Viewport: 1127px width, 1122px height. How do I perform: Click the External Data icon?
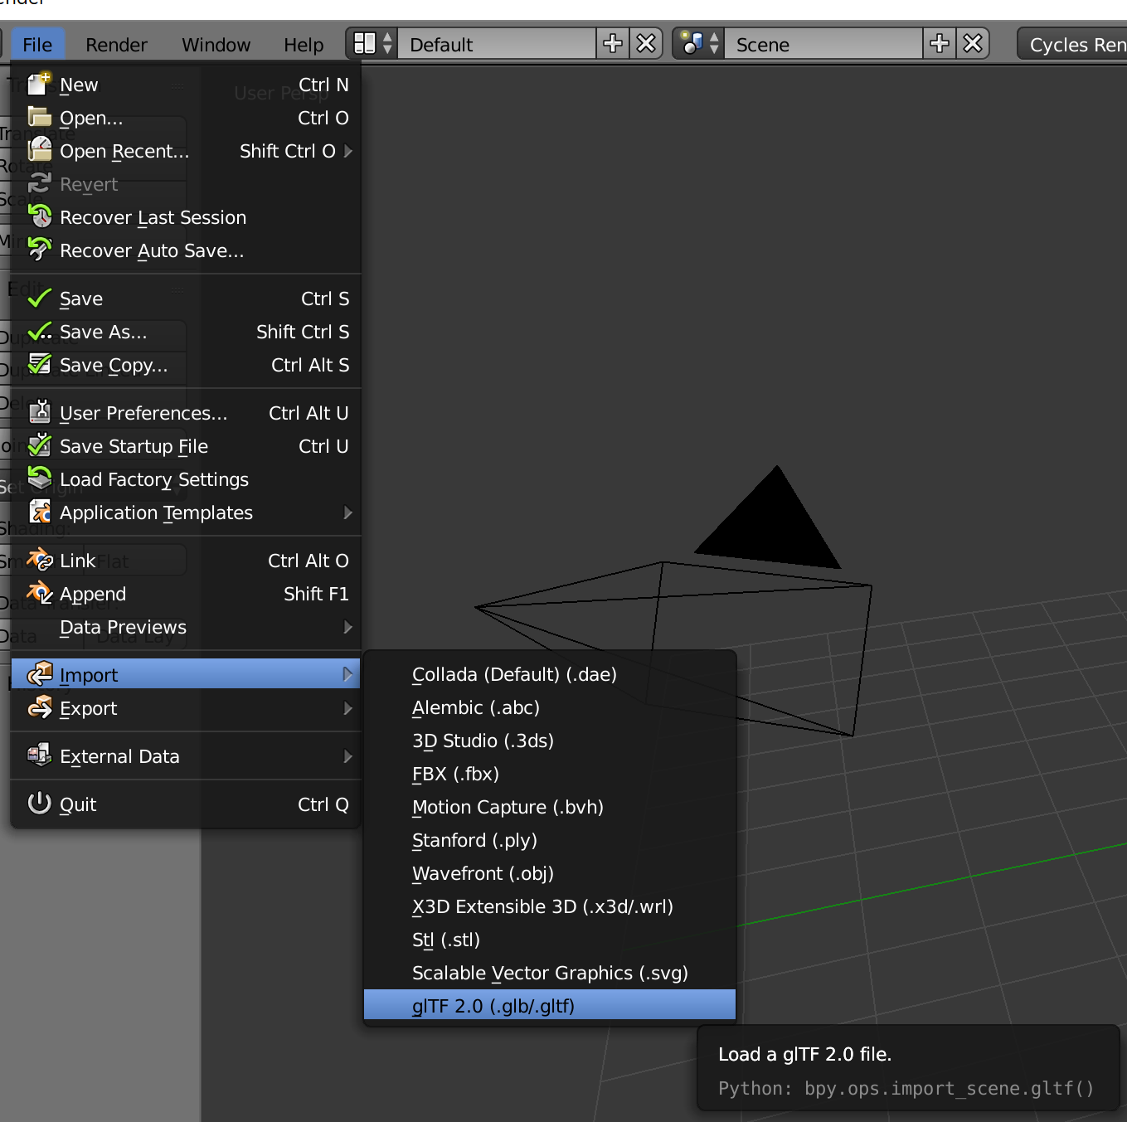(x=40, y=755)
